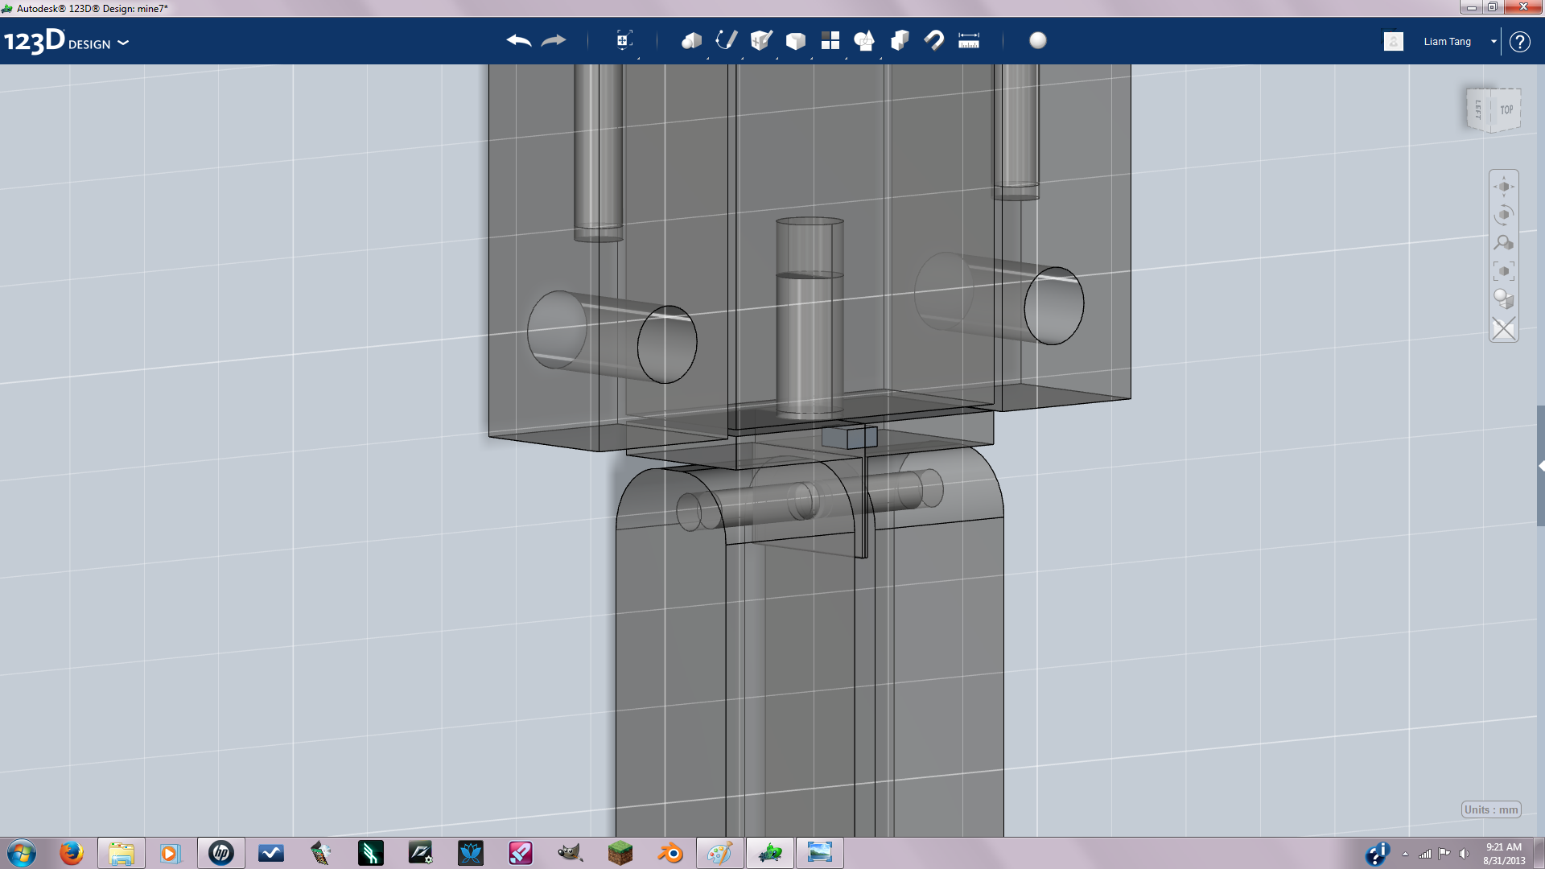Toggle the hide sketches and solids icon
This screenshot has width=1545, height=869.
[1504, 328]
